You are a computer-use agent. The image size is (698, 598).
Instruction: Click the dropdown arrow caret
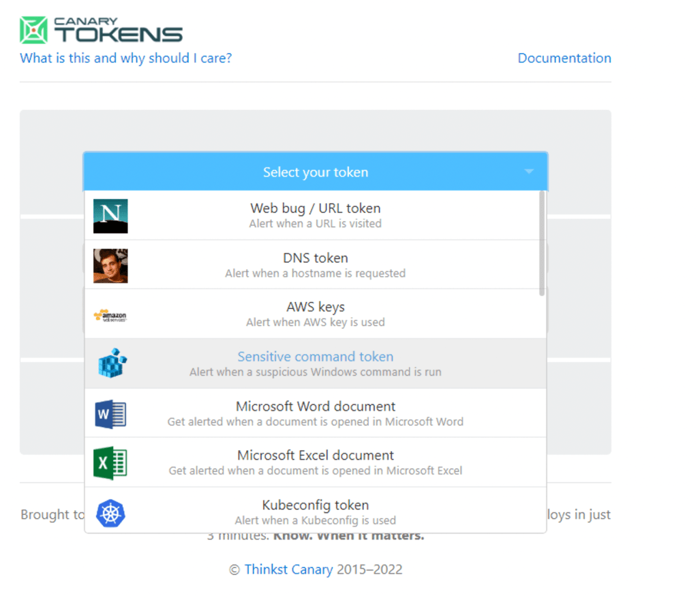tap(529, 172)
